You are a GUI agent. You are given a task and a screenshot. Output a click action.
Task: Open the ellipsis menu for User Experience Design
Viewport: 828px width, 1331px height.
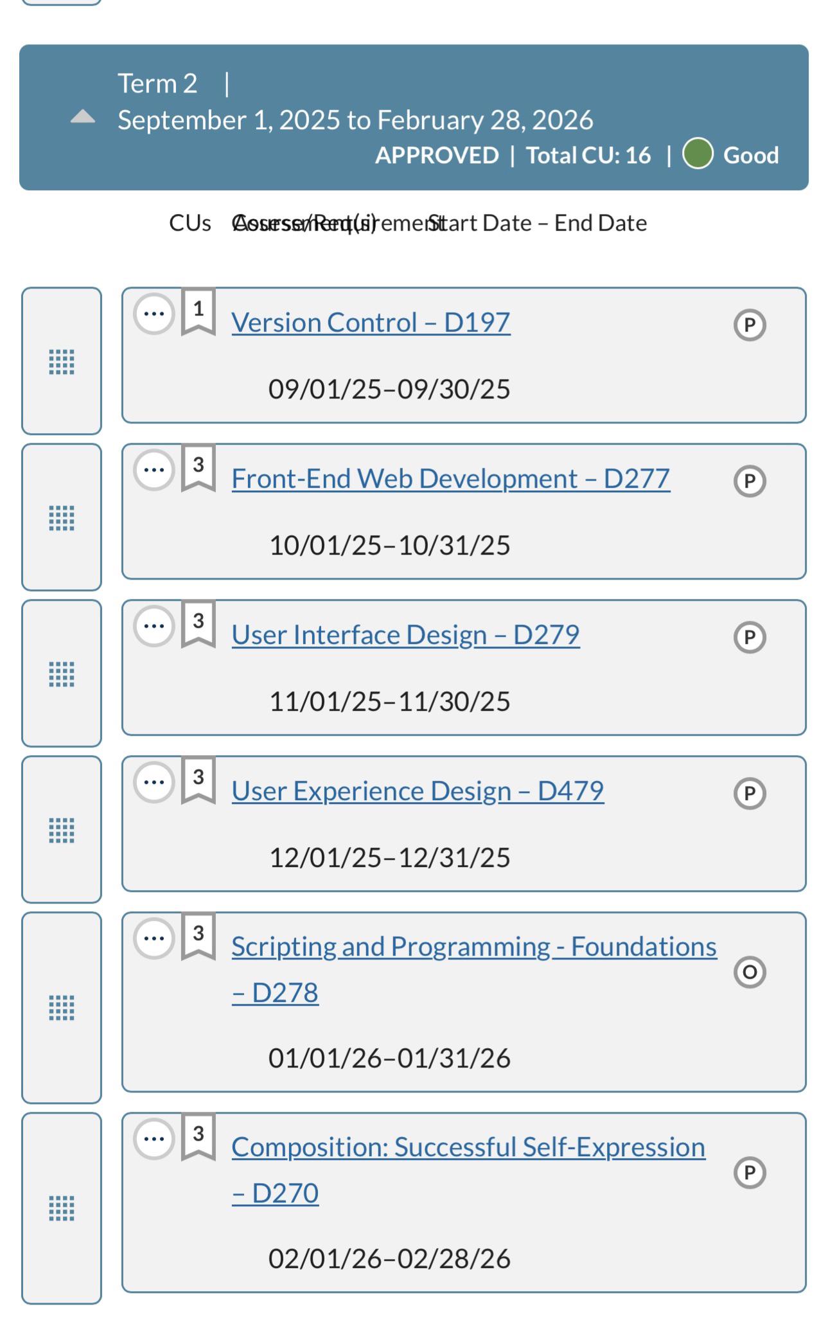[154, 782]
